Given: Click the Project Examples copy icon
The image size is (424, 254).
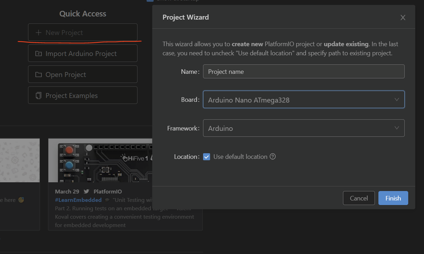Looking at the screenshot, I should (38, 96).
